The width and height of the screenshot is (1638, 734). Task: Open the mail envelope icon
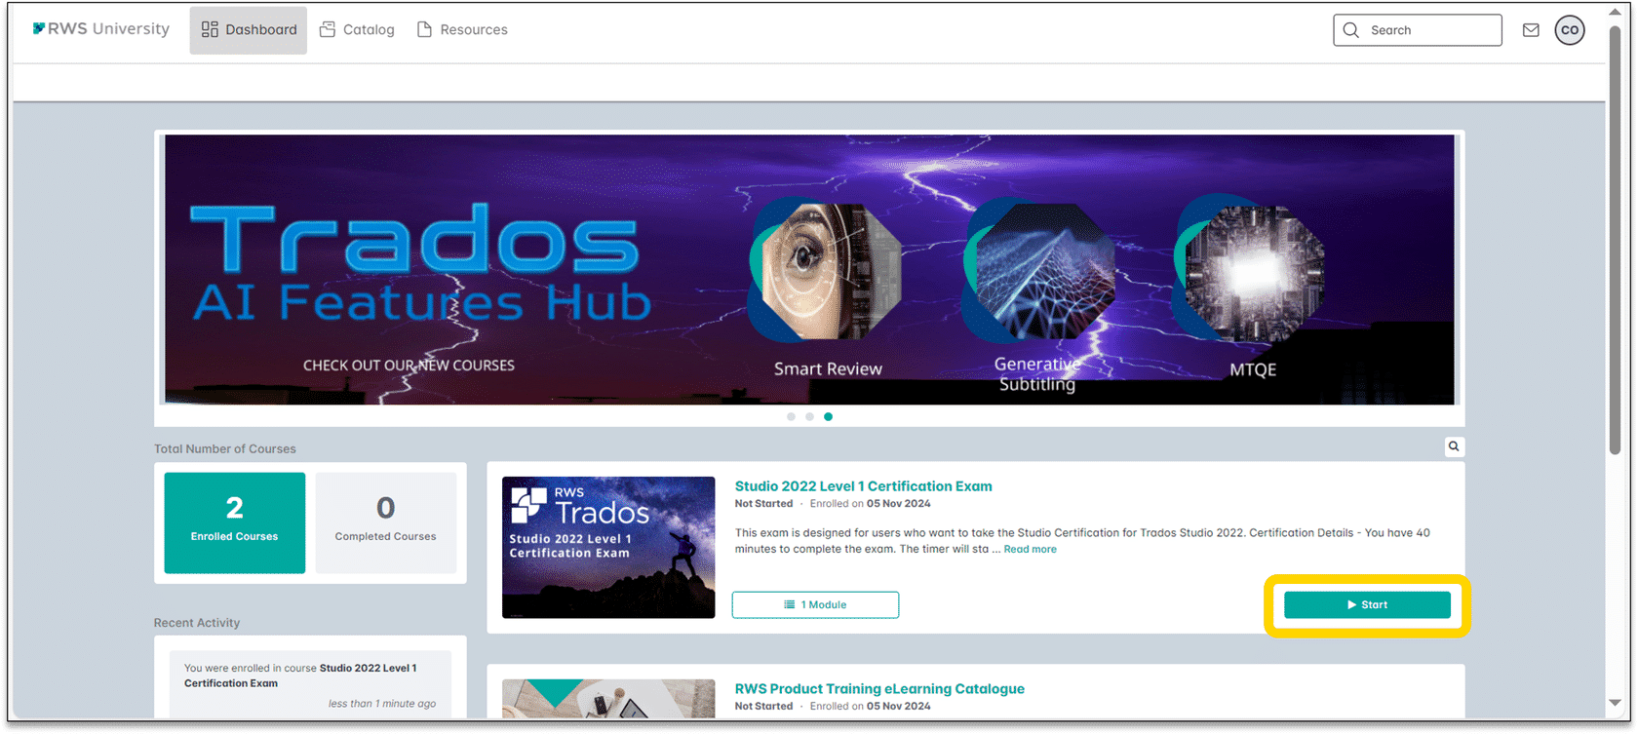click(1531, 30)
